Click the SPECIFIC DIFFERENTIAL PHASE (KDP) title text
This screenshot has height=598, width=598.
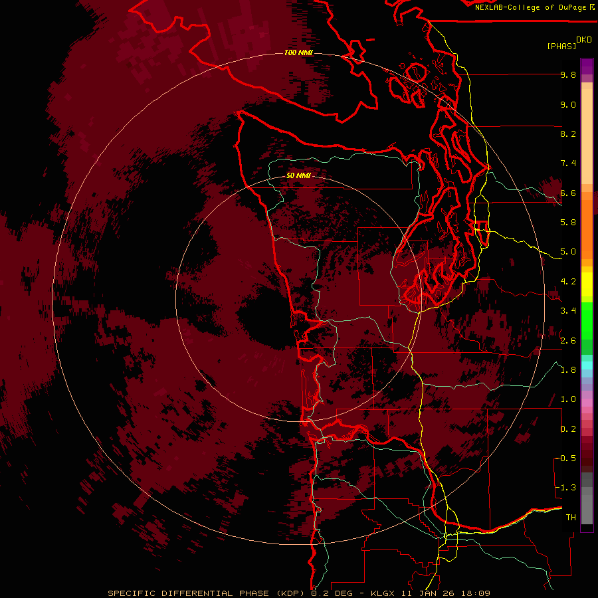click(207, 593)
